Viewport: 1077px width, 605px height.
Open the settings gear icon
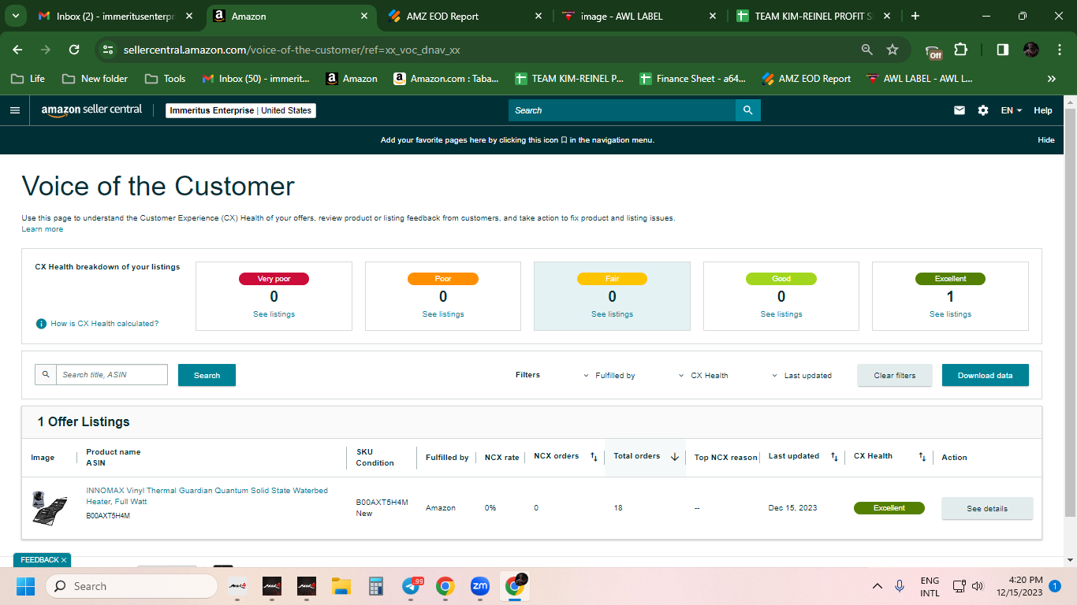click(x=983, y=110)
